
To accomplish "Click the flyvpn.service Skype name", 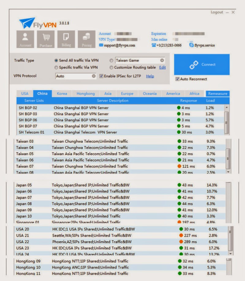I will coord(205,45).
